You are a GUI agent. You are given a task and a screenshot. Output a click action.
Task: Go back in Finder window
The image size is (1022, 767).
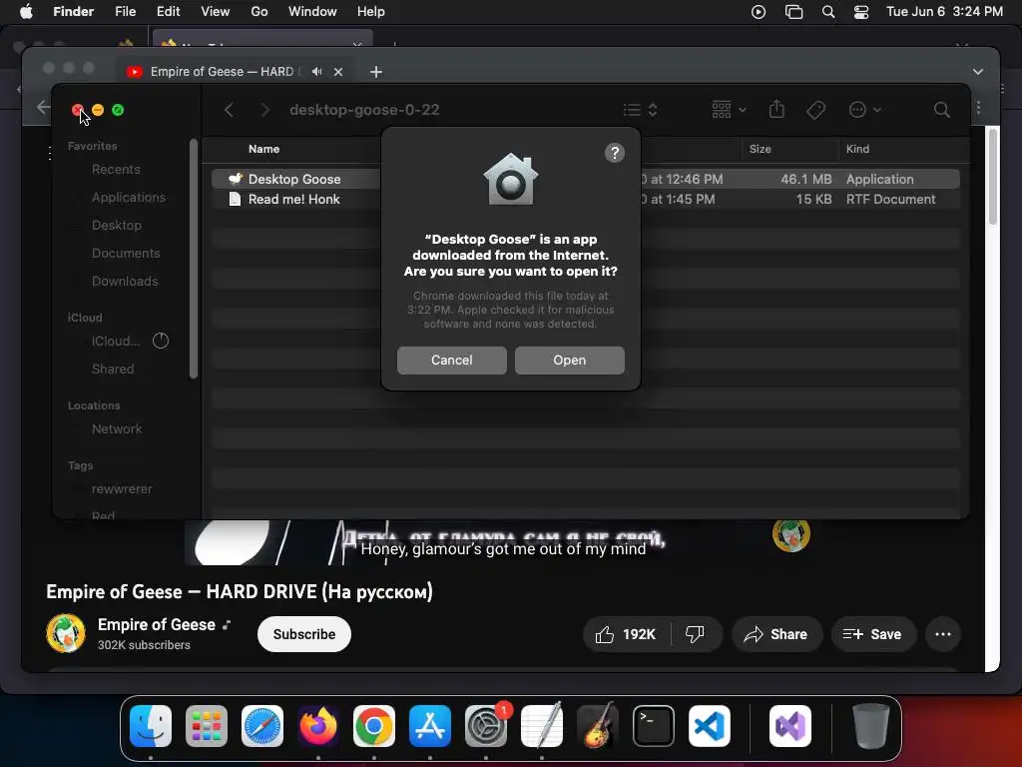229,110
